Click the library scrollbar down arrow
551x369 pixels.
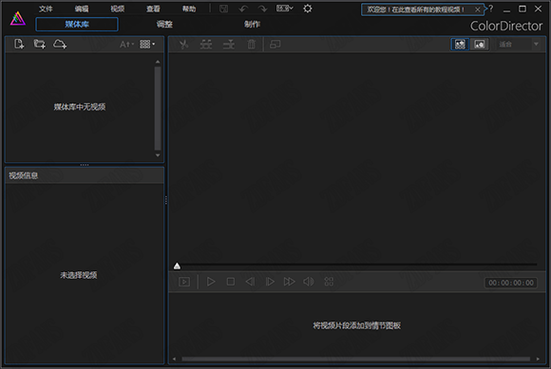coord(158,155)
